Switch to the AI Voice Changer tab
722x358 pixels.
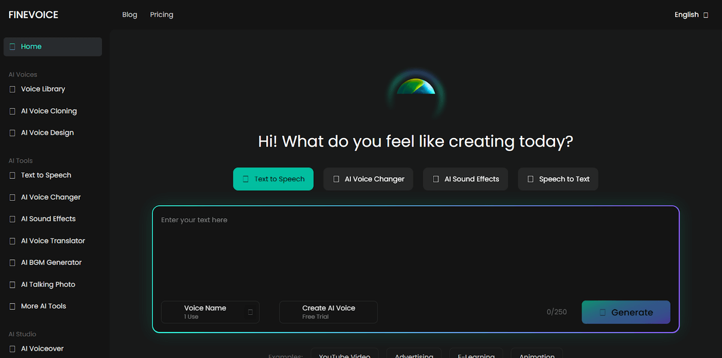(368, 179)
